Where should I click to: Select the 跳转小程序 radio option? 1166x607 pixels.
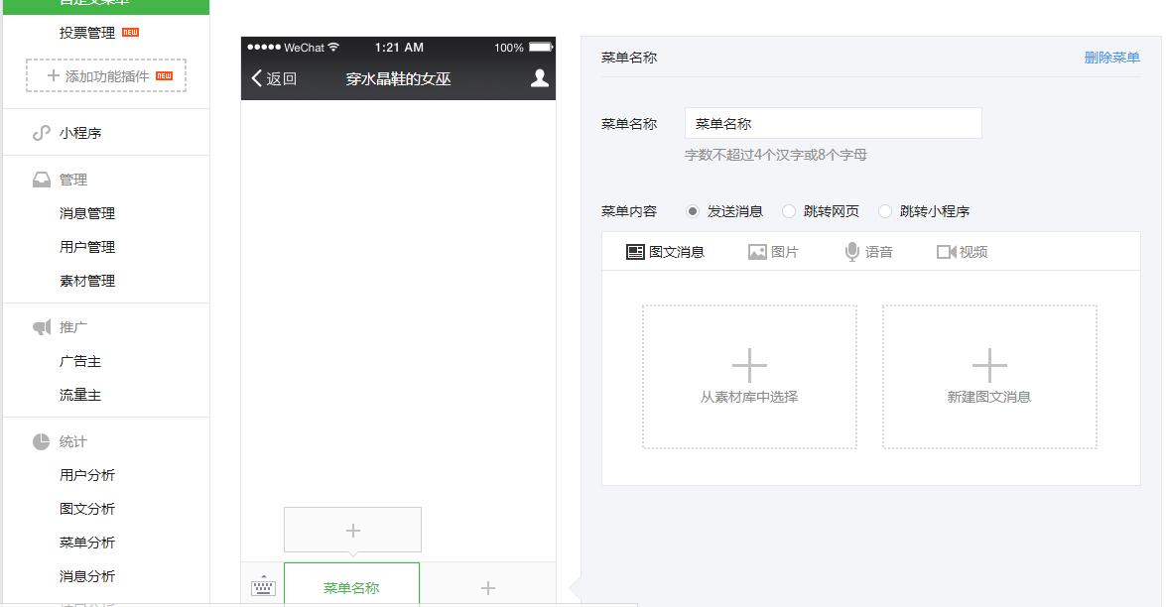885,211
